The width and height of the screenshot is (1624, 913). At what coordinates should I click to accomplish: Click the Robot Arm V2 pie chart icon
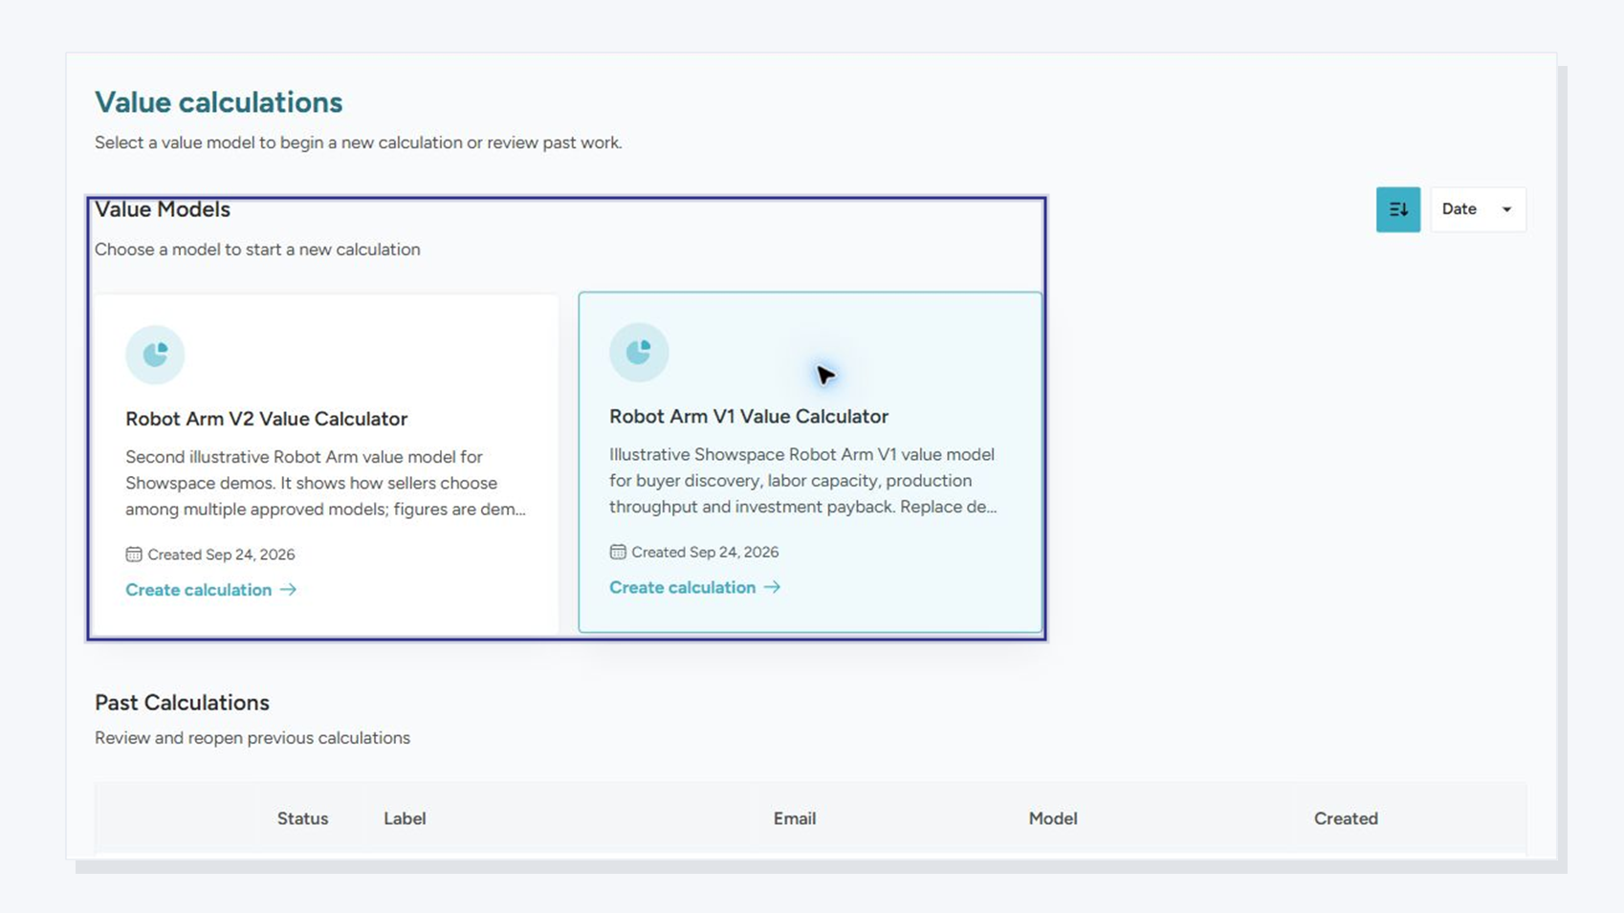[155, 355]
